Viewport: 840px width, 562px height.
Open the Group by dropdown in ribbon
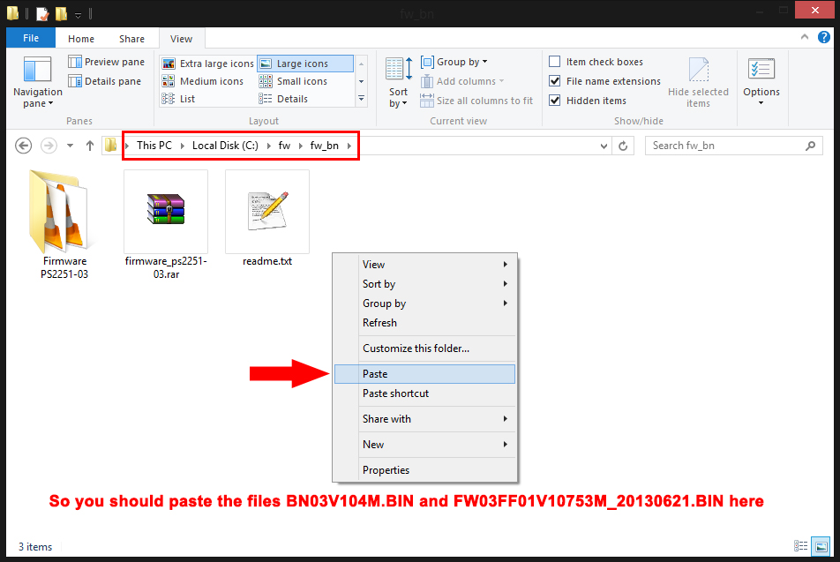point(454,62)
